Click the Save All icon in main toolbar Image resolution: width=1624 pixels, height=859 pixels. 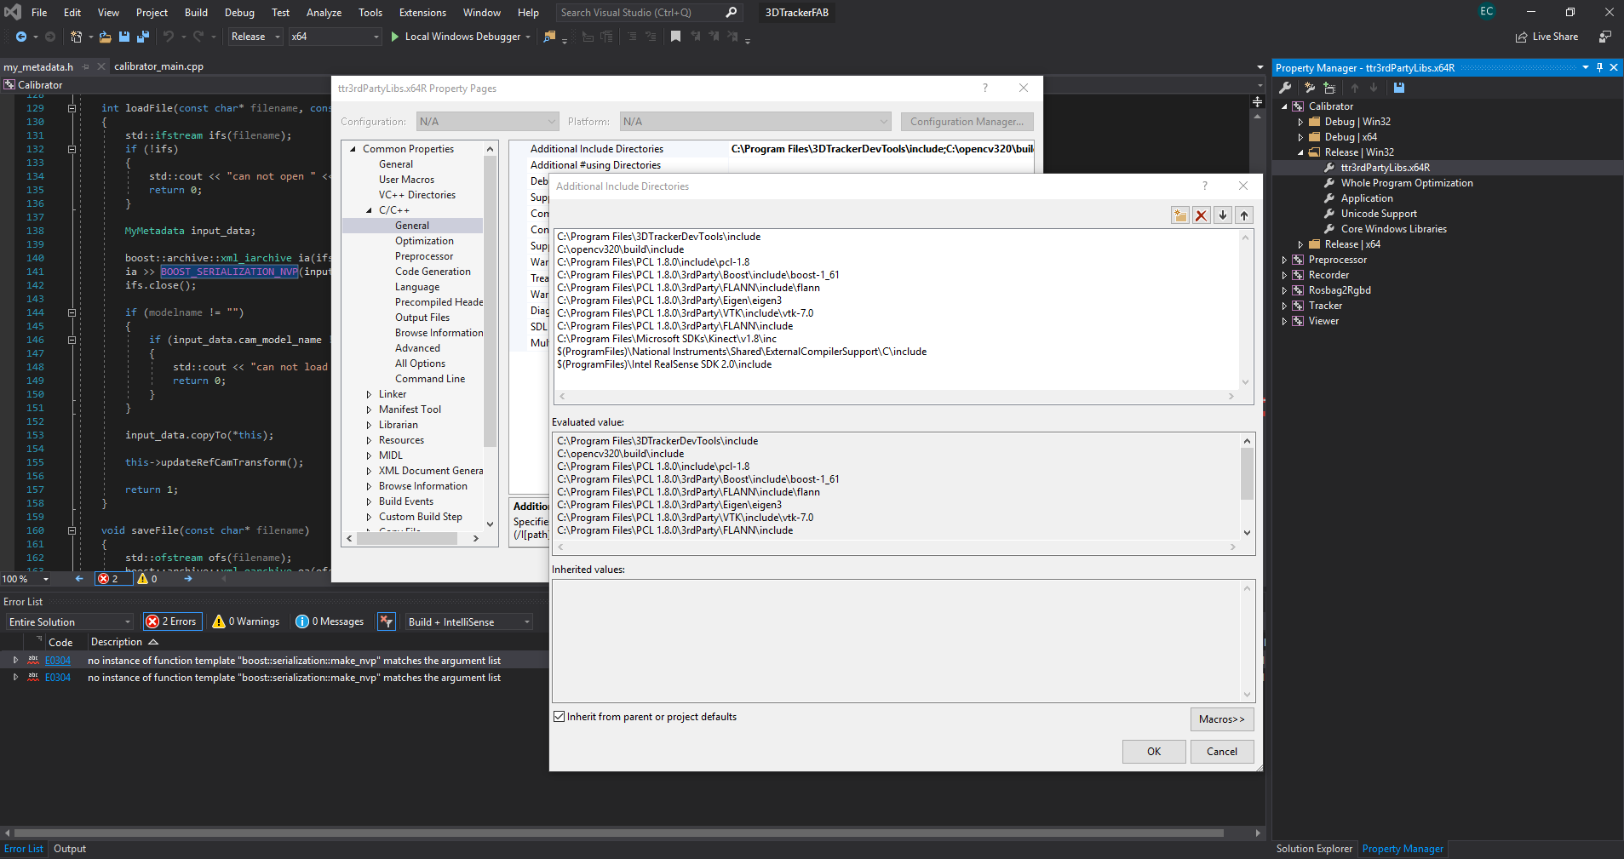[x=143, y=37]
